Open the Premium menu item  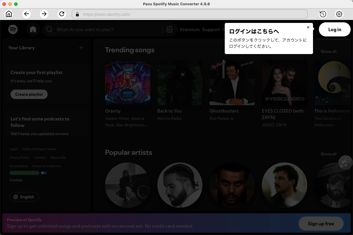(x=190, y=29)
